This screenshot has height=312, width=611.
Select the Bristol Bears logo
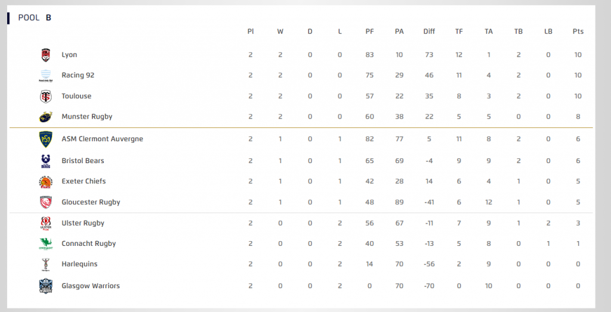(45, 161)
